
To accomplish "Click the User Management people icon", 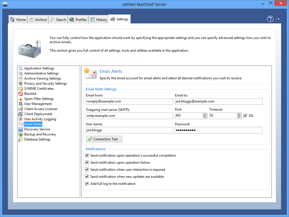I will pyautogui.click(x=21, y=104).
